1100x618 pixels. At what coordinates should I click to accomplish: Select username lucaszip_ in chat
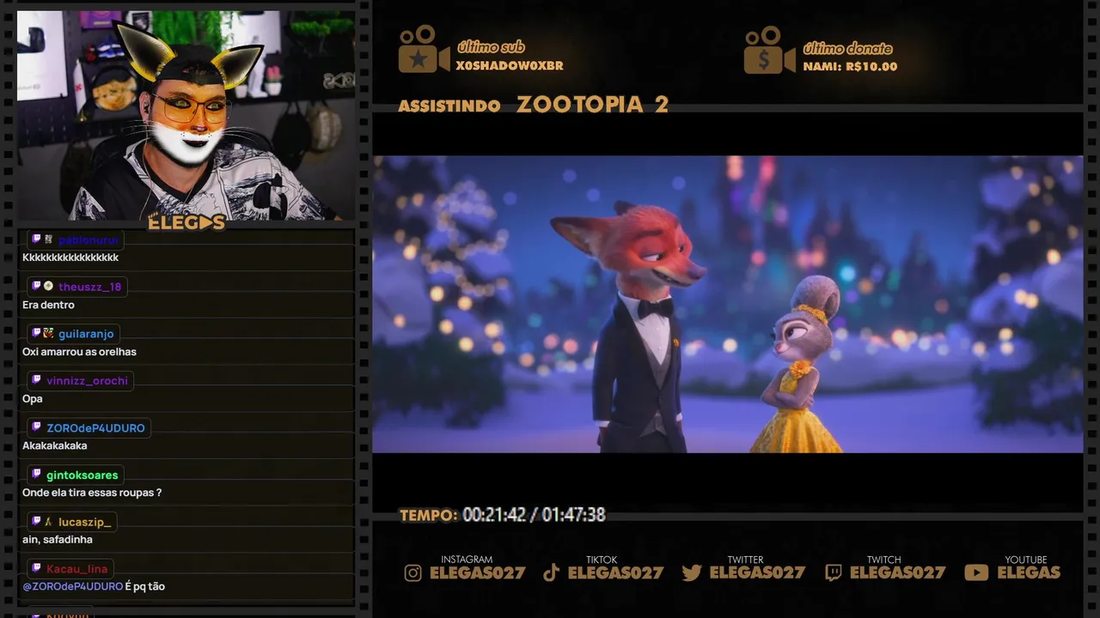click(85, 522)
